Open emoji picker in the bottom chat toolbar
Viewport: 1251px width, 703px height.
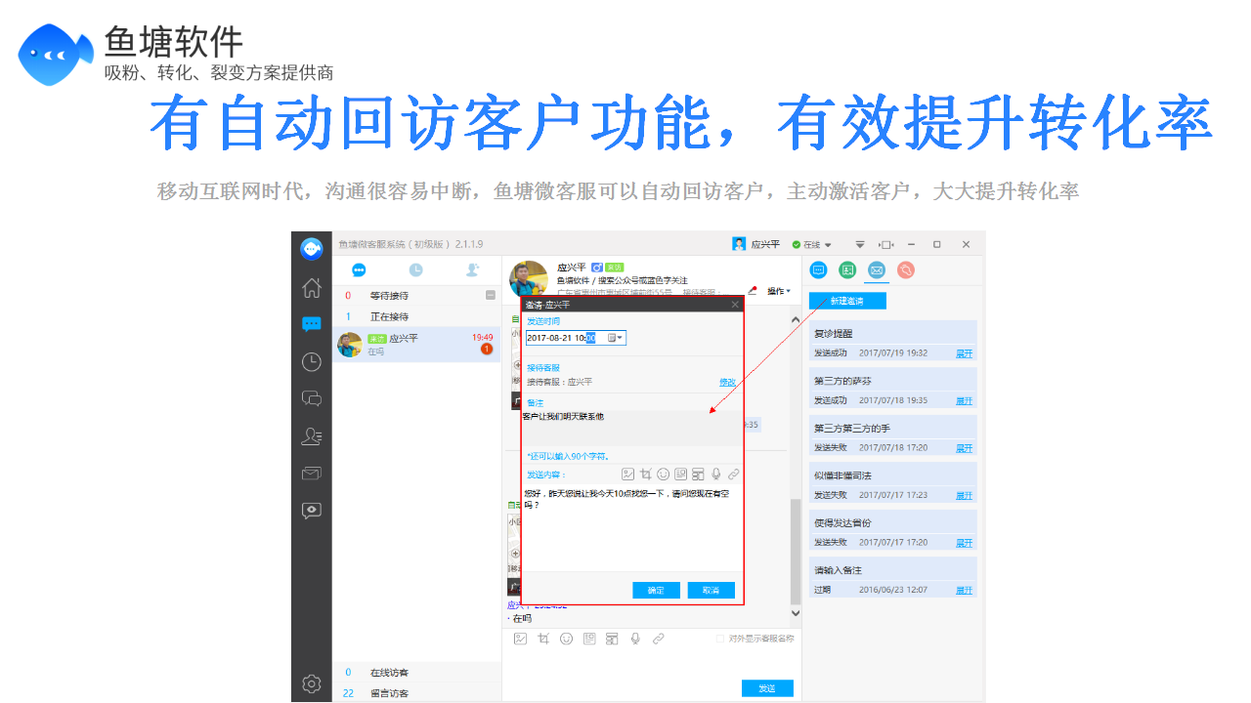[x=566, y=639]
